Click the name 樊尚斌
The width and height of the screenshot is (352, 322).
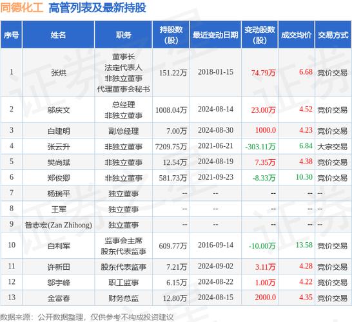coord(59,162)
